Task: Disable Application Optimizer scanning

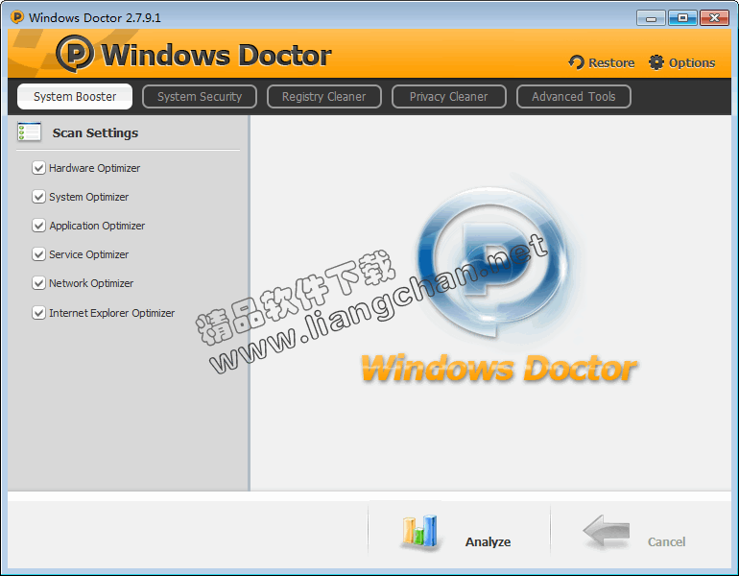Action: (38, 226)
